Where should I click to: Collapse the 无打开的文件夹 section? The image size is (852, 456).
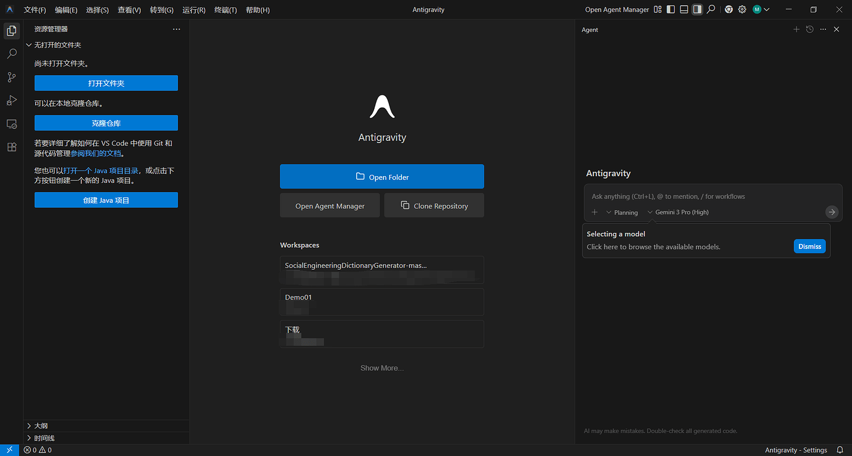(x=106, y=45)
